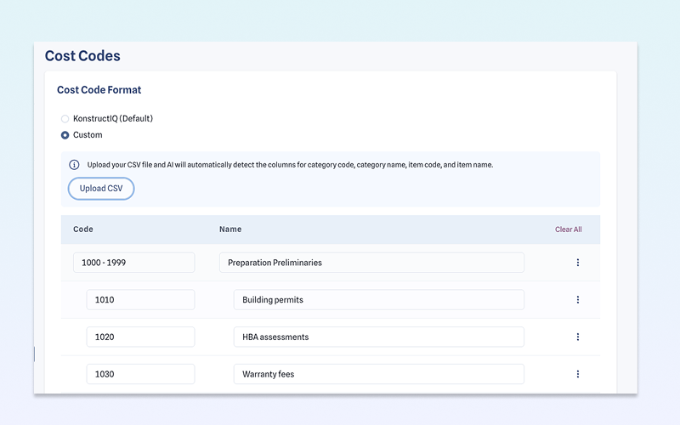The image size is (680, 425).
Task: Open three-dot menu for HBA assessments row
Action: pyautogui.click(x=578, y=337)
